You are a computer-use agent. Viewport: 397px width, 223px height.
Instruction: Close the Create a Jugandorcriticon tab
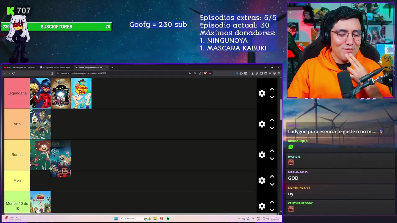point(107,68)
